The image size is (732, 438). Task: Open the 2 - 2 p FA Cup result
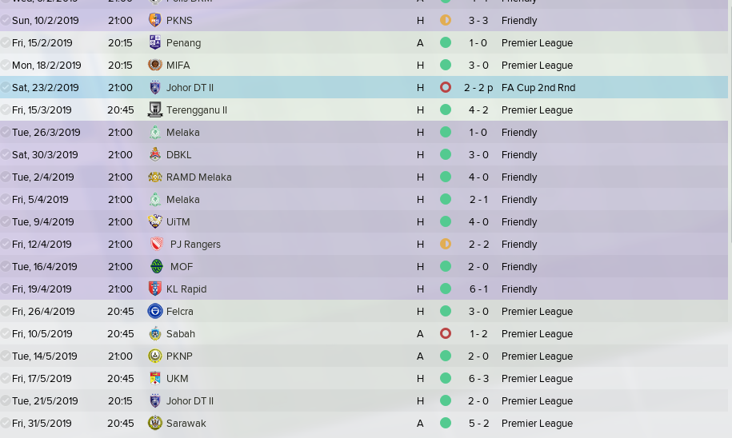coord(478,88)
